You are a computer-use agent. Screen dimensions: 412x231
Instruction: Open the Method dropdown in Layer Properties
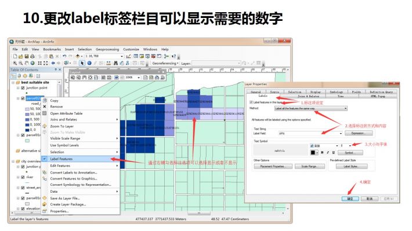point(311,108)
